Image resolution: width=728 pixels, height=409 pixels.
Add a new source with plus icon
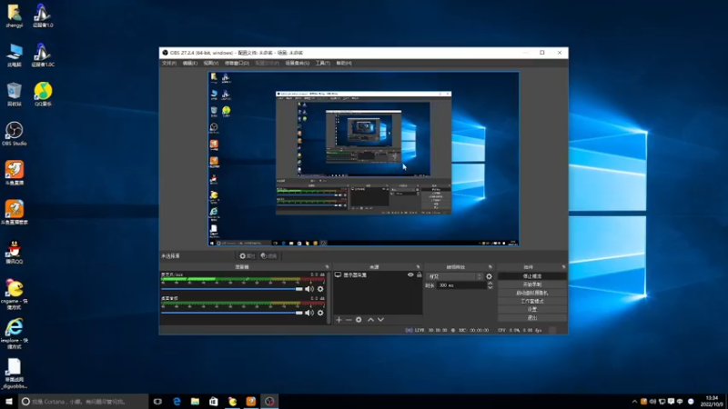click(339, 320)
